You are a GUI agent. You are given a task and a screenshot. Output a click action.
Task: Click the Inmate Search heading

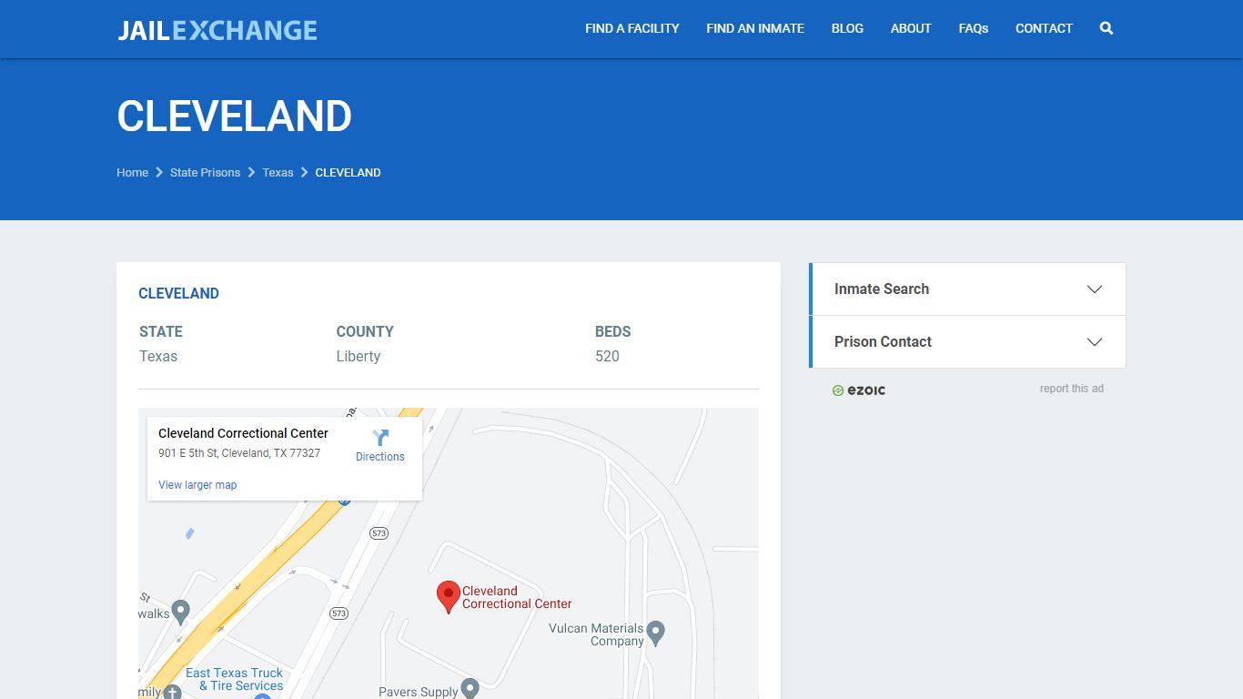[x=882, y=289]
